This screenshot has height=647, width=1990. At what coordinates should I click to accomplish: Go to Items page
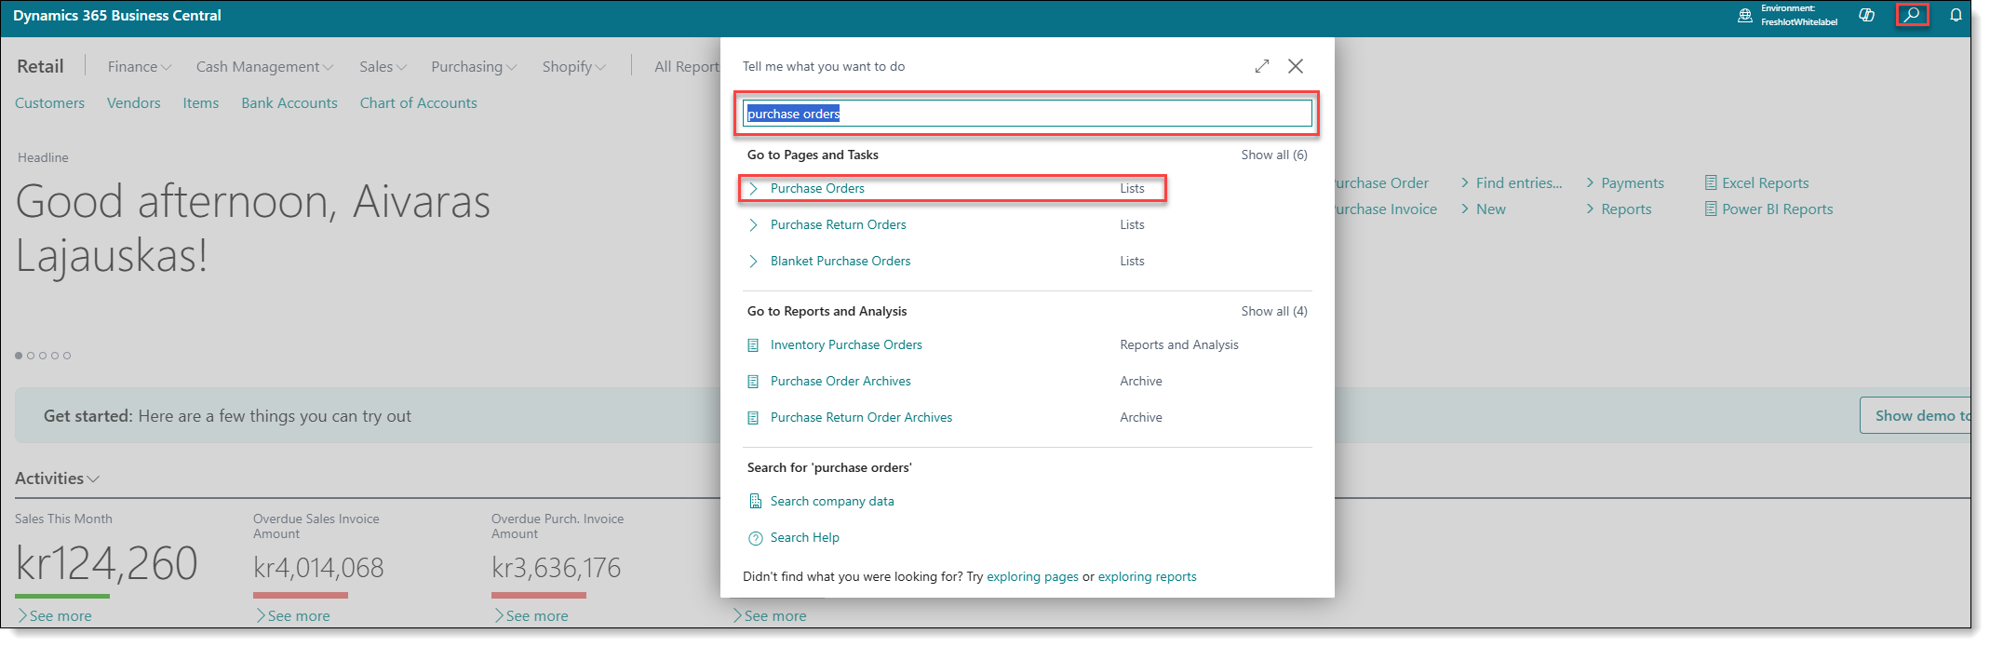200,102
